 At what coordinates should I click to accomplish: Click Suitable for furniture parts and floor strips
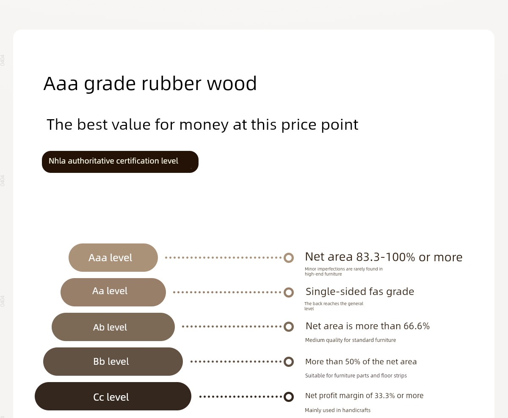(x=356, y=375)
